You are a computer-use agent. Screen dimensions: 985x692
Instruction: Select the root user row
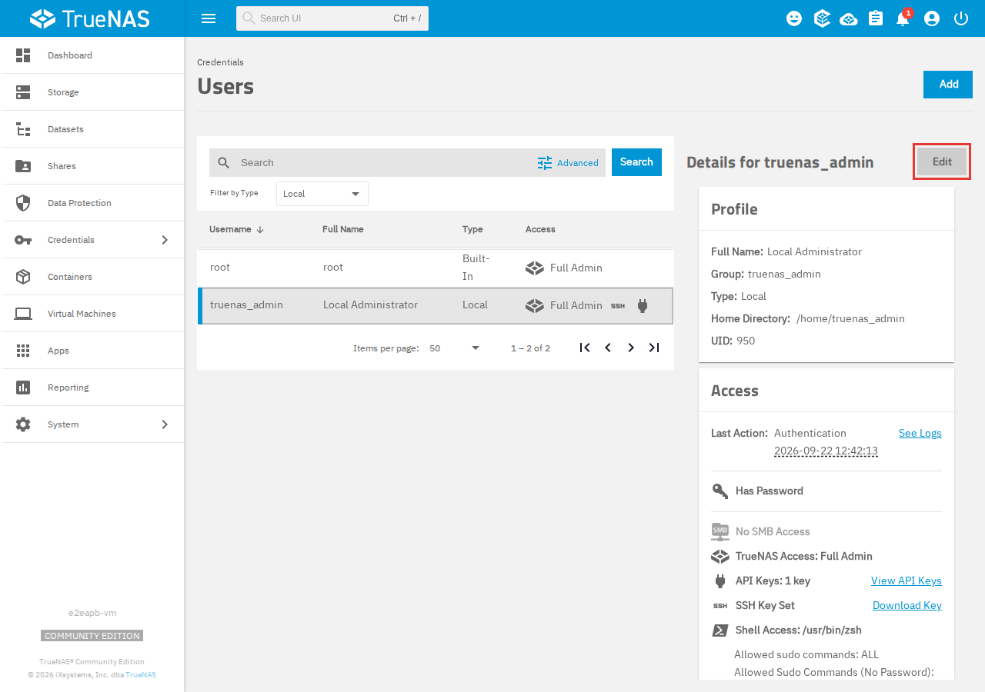436,268
